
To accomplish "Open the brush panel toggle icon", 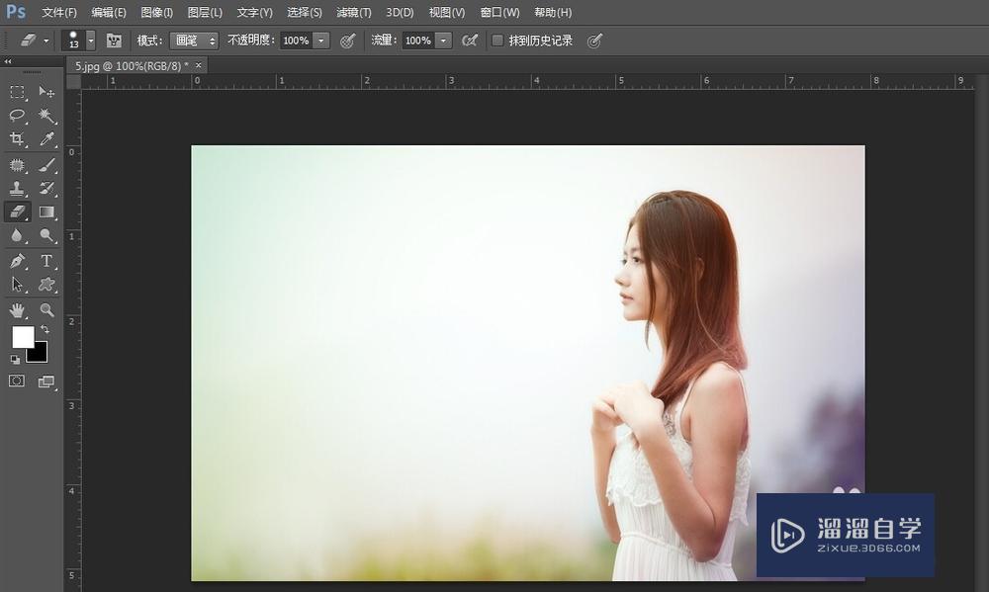I will pos(114,41).
